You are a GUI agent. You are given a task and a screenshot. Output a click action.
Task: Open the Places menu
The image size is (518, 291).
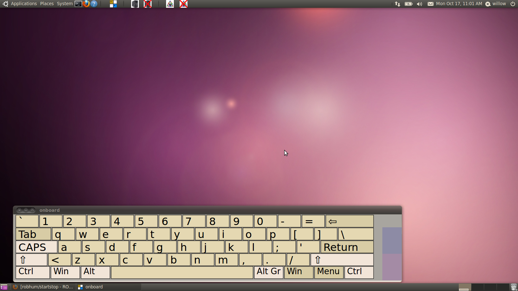[47, 4]
